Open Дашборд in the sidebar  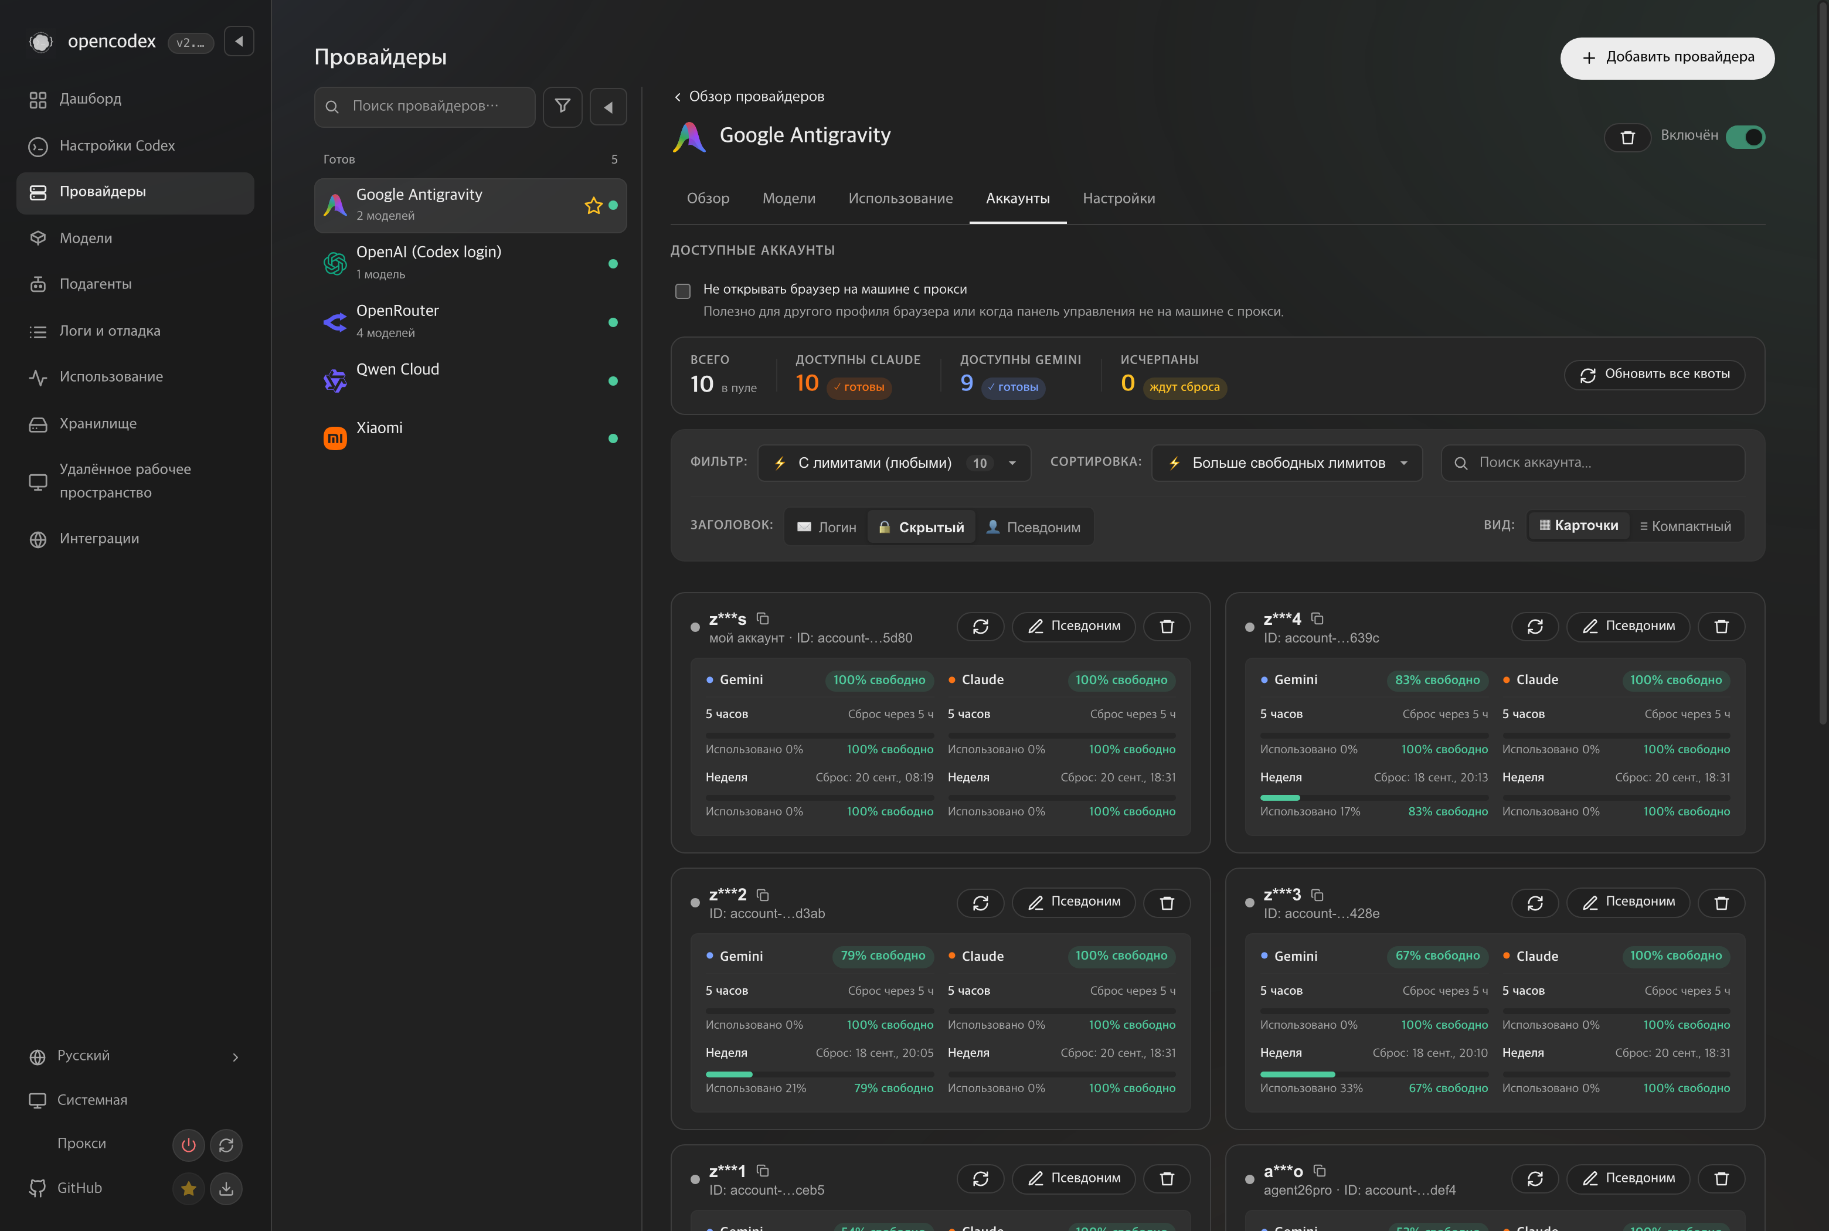tap(135, 100)
